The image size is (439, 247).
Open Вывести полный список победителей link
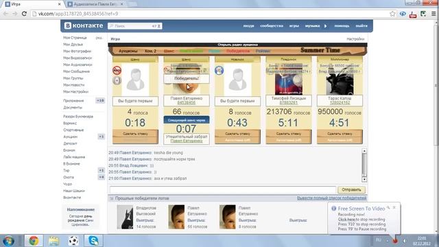click(x=331, y=198)
